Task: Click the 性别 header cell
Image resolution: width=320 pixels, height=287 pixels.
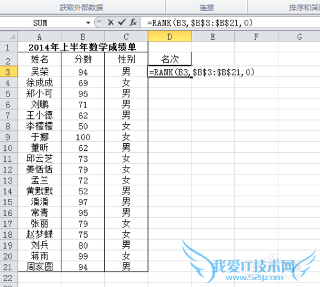Action: coord(126,59)
